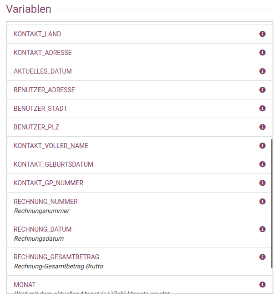Select the RECHNUNG_NUMMER variable name
Viewport: 277px width, 302px height.
tap(45, 202)
